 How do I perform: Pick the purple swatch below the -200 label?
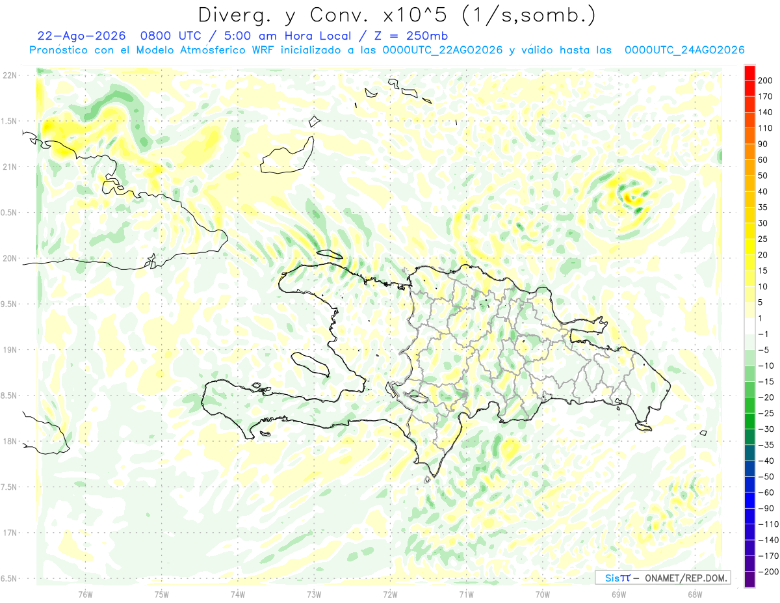[749, 580]
